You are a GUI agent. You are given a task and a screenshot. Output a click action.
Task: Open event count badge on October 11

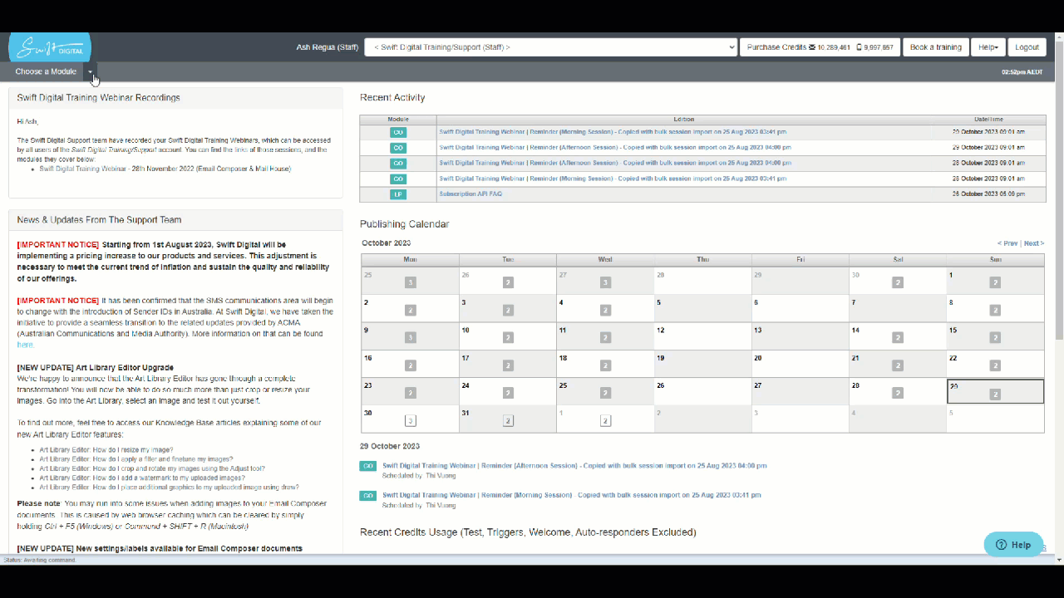pyautogui.click(x=605, y=338)
